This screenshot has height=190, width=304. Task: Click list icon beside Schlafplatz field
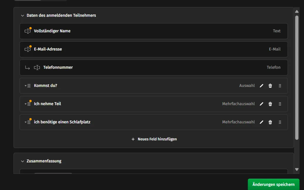(28, 122)
